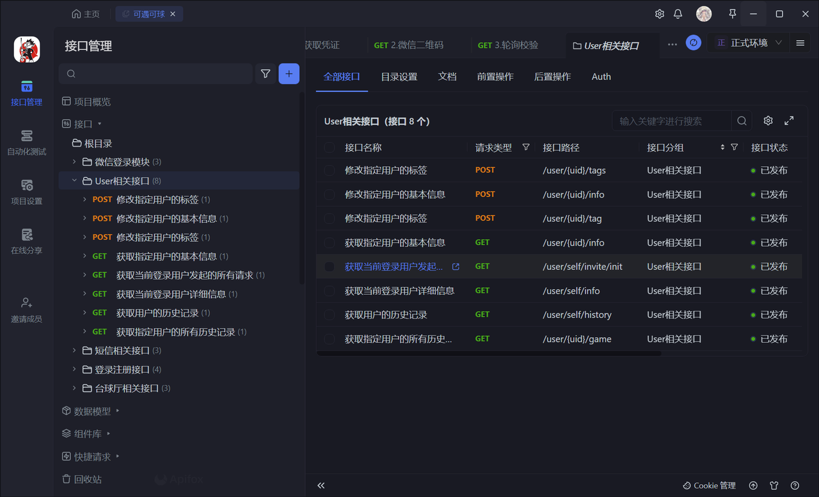Select the checkbox for 获取用户的历史记录 row
Viewport: 819px width, 497px height.
330,315
